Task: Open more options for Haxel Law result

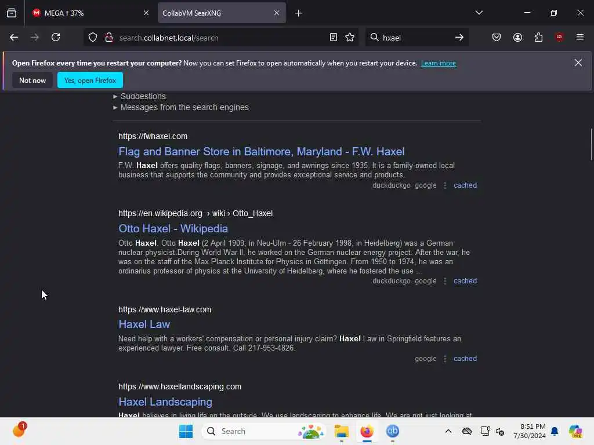Action: (x=445, y=359)
